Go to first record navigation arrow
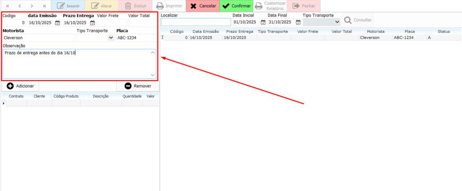462x191 pixels. click(6, 6)
